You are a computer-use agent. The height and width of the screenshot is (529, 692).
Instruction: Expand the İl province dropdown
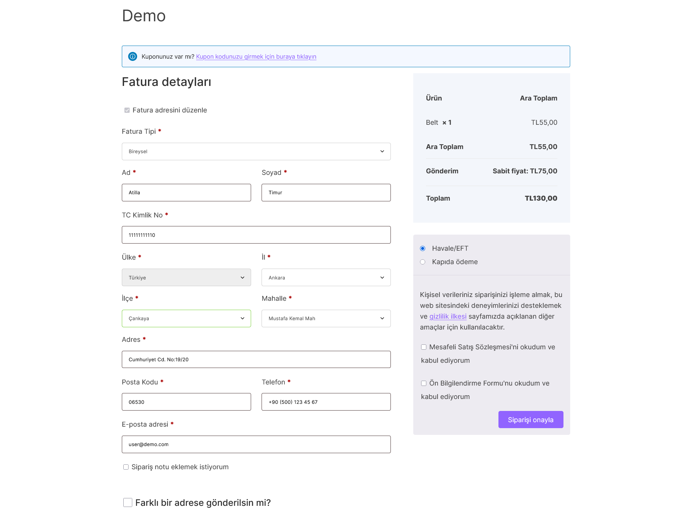[x=326, y=278]
